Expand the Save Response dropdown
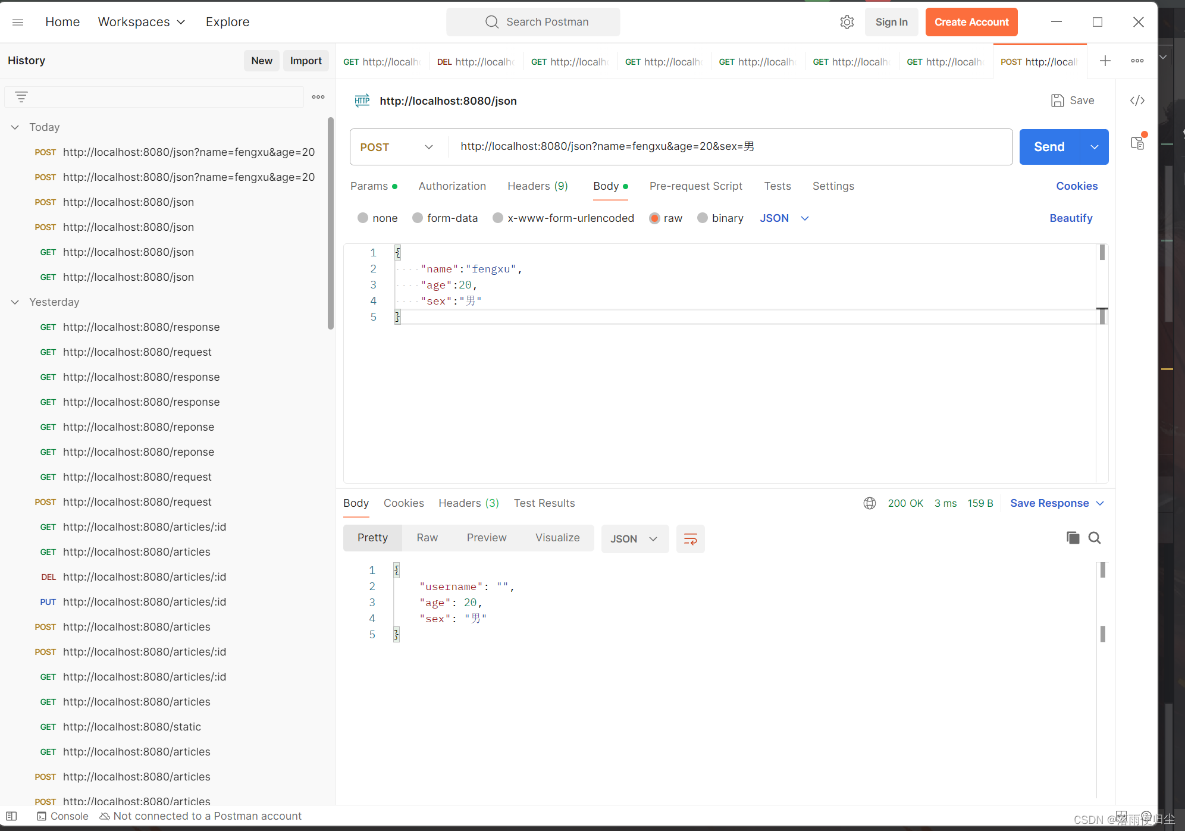 click(x=1100, y=503)
